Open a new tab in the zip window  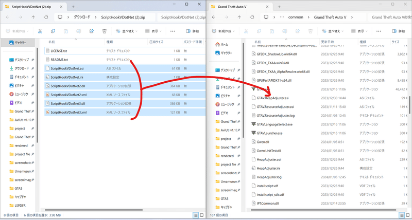point(73,7)
